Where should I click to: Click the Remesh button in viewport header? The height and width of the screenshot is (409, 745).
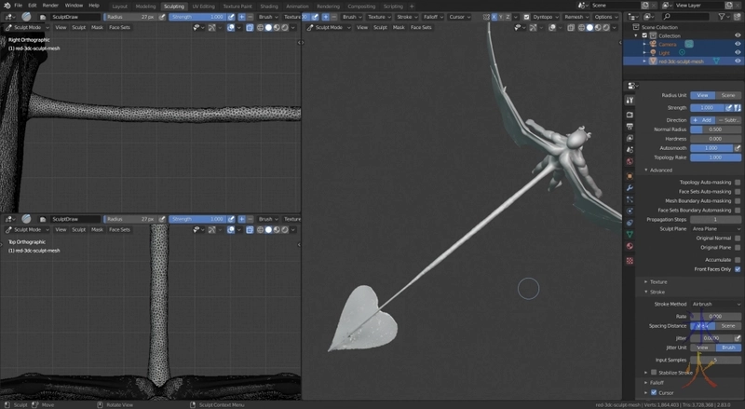[574, 17]
